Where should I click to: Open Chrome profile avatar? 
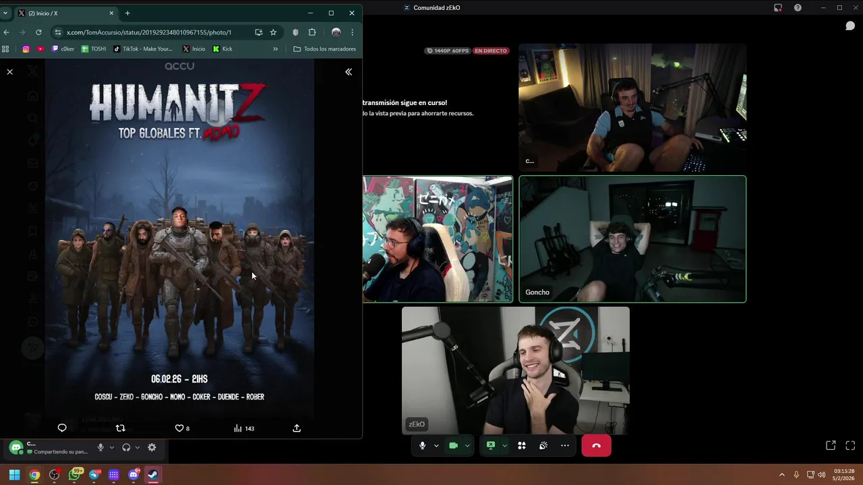(336, 32)
